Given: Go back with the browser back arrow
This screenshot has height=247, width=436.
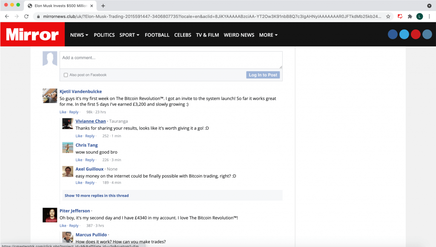Looking at the screenshot, I should pos(7,16).
